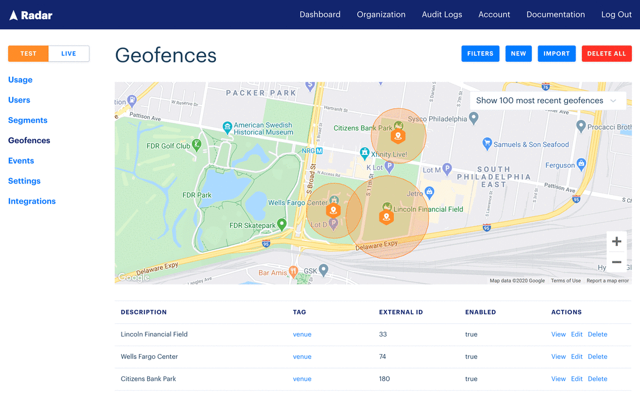
Task: Click the GSK map pin
Action: 323,269
